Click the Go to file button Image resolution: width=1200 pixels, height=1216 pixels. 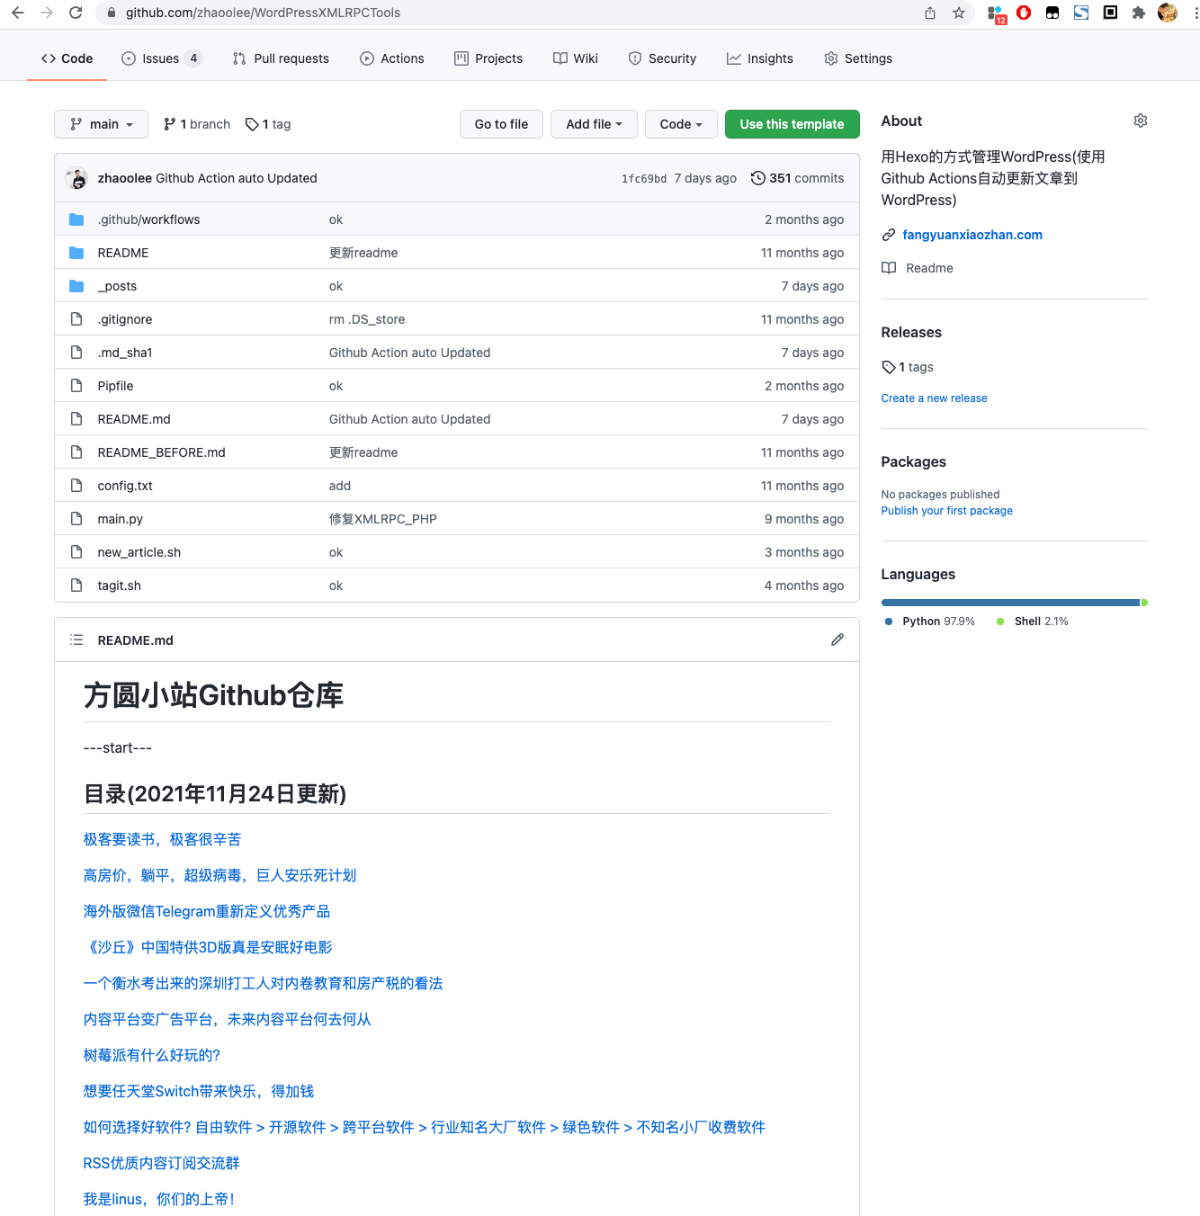point(501,124)
